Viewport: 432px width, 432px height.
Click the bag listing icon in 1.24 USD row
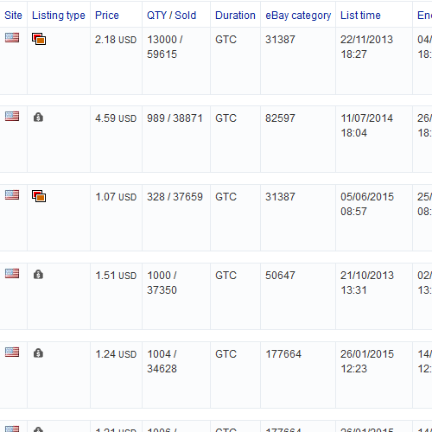pos(38,353)
